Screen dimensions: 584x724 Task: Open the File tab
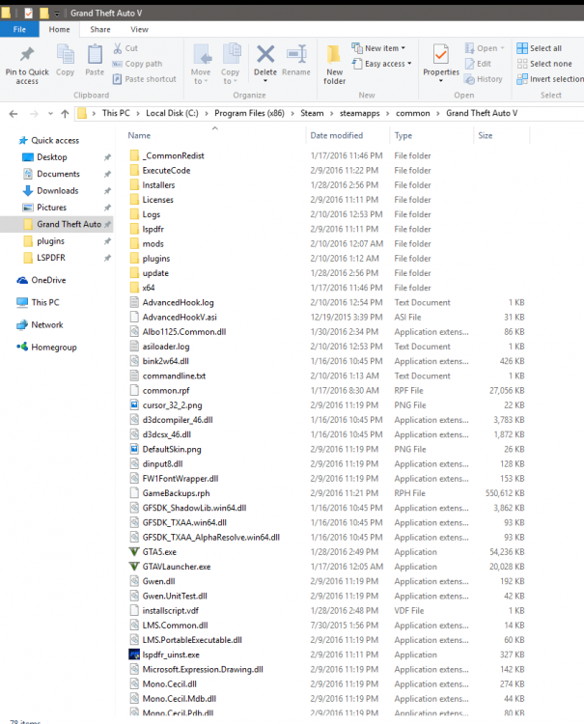[x=19, y=29]
